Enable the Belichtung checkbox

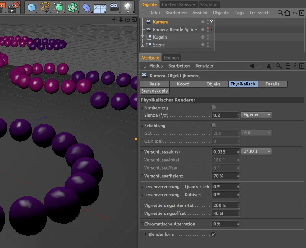(x=214, y=126)
